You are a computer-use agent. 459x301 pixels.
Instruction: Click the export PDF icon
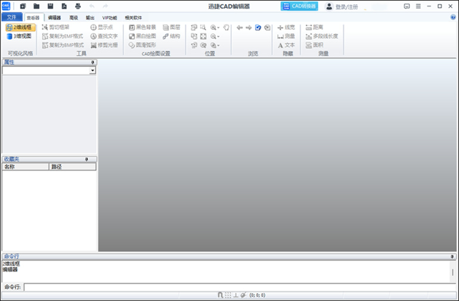[x=64, y=6]
